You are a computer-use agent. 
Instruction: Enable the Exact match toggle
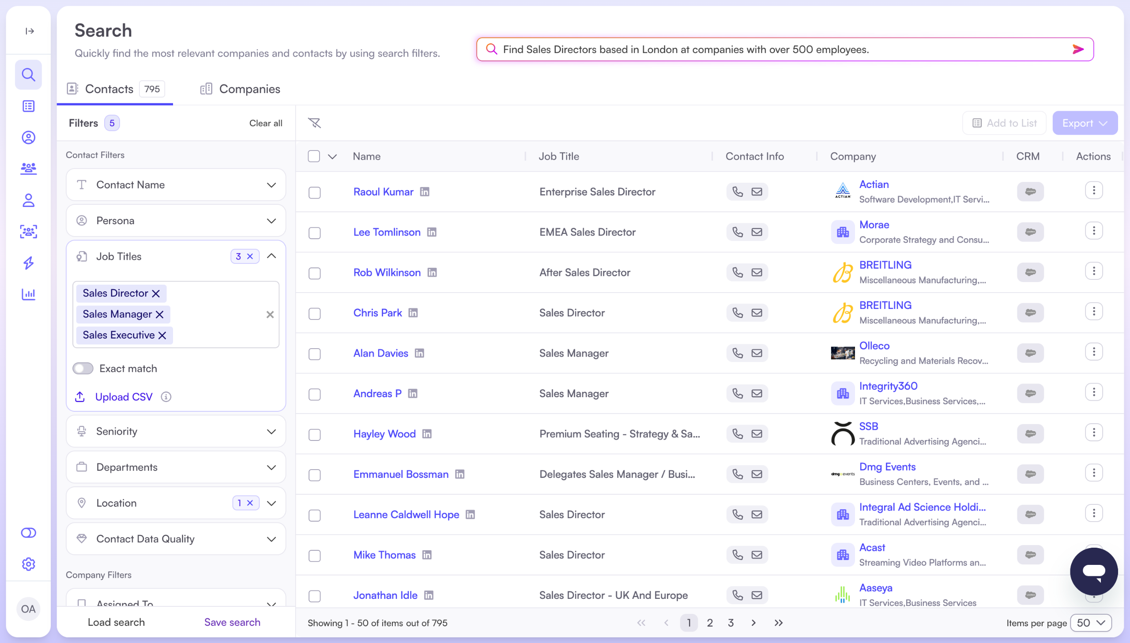[83, 368]
